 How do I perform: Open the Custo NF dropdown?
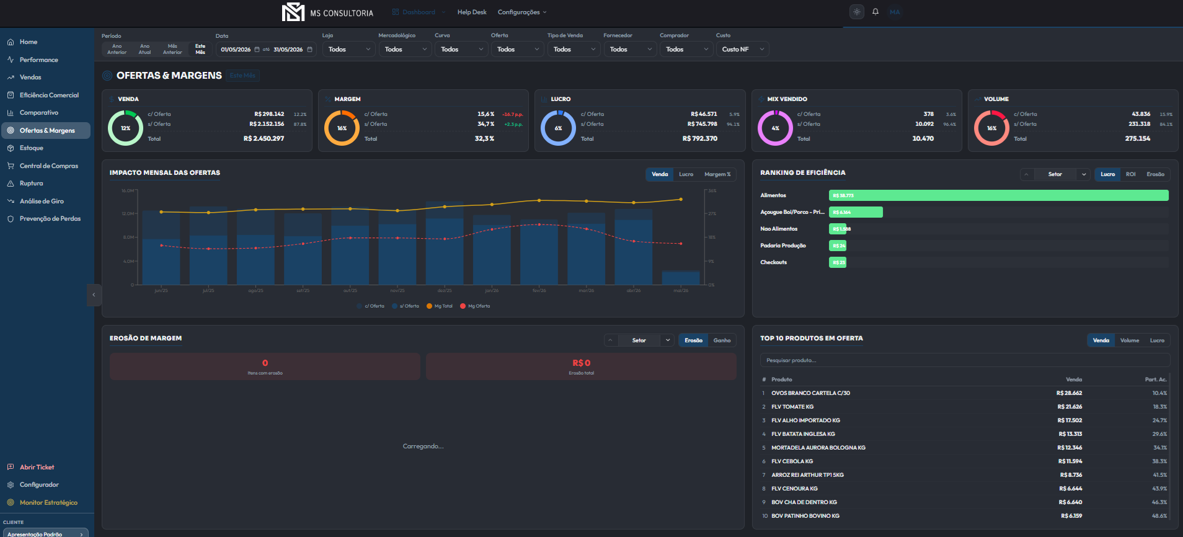tap(743, 49)
